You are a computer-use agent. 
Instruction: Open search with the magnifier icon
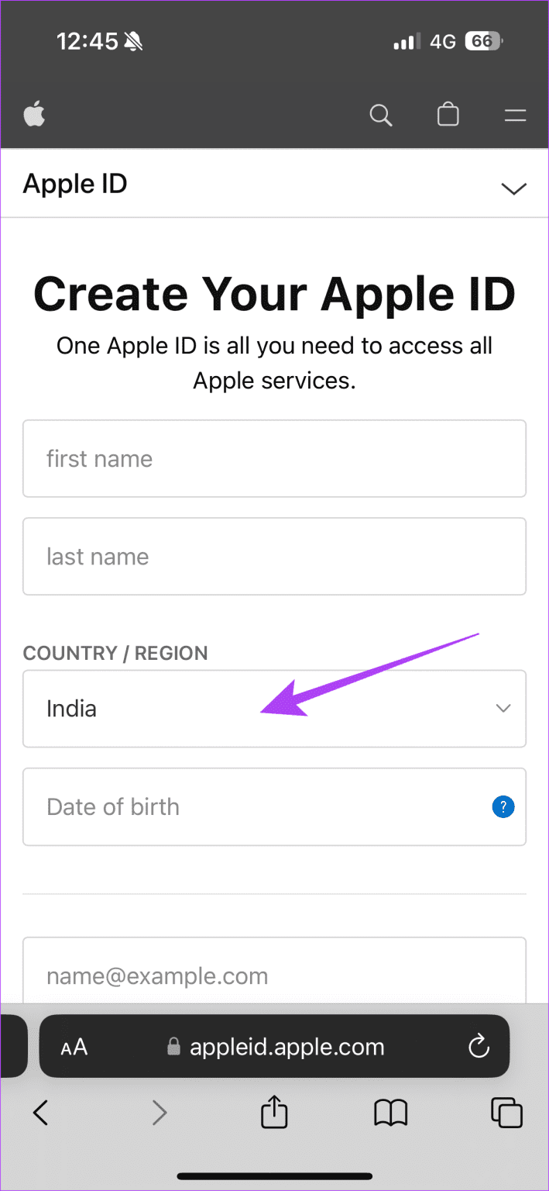[x=381, y=116]
